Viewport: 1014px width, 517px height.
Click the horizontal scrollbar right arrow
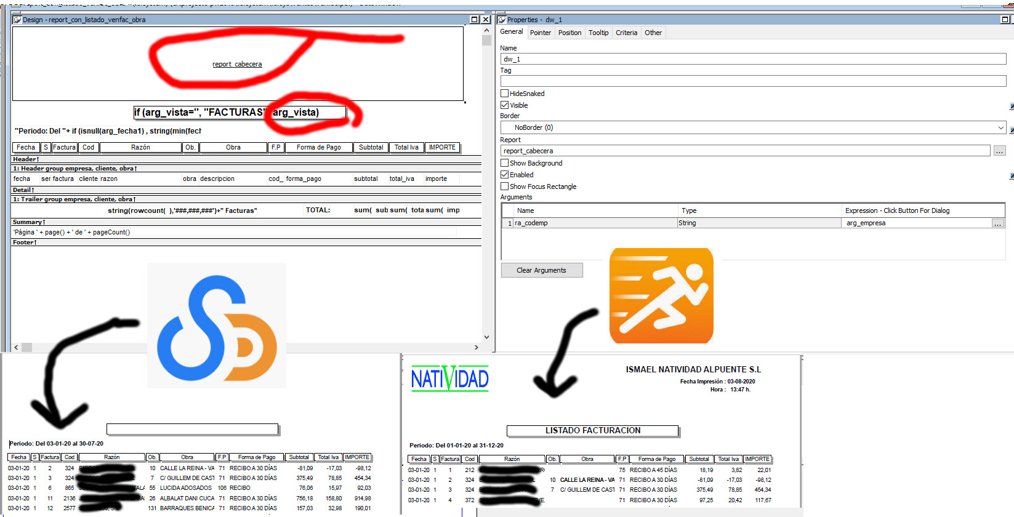(476, 348)
